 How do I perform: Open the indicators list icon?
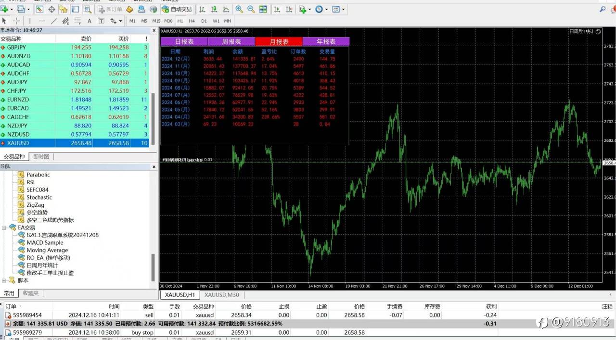tap(302, 9)
